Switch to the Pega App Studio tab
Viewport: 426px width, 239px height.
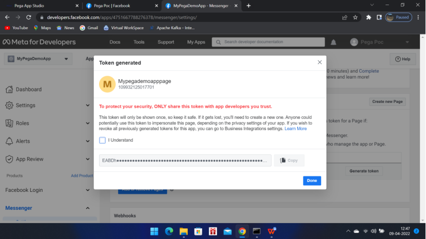[x=29, y=6]
